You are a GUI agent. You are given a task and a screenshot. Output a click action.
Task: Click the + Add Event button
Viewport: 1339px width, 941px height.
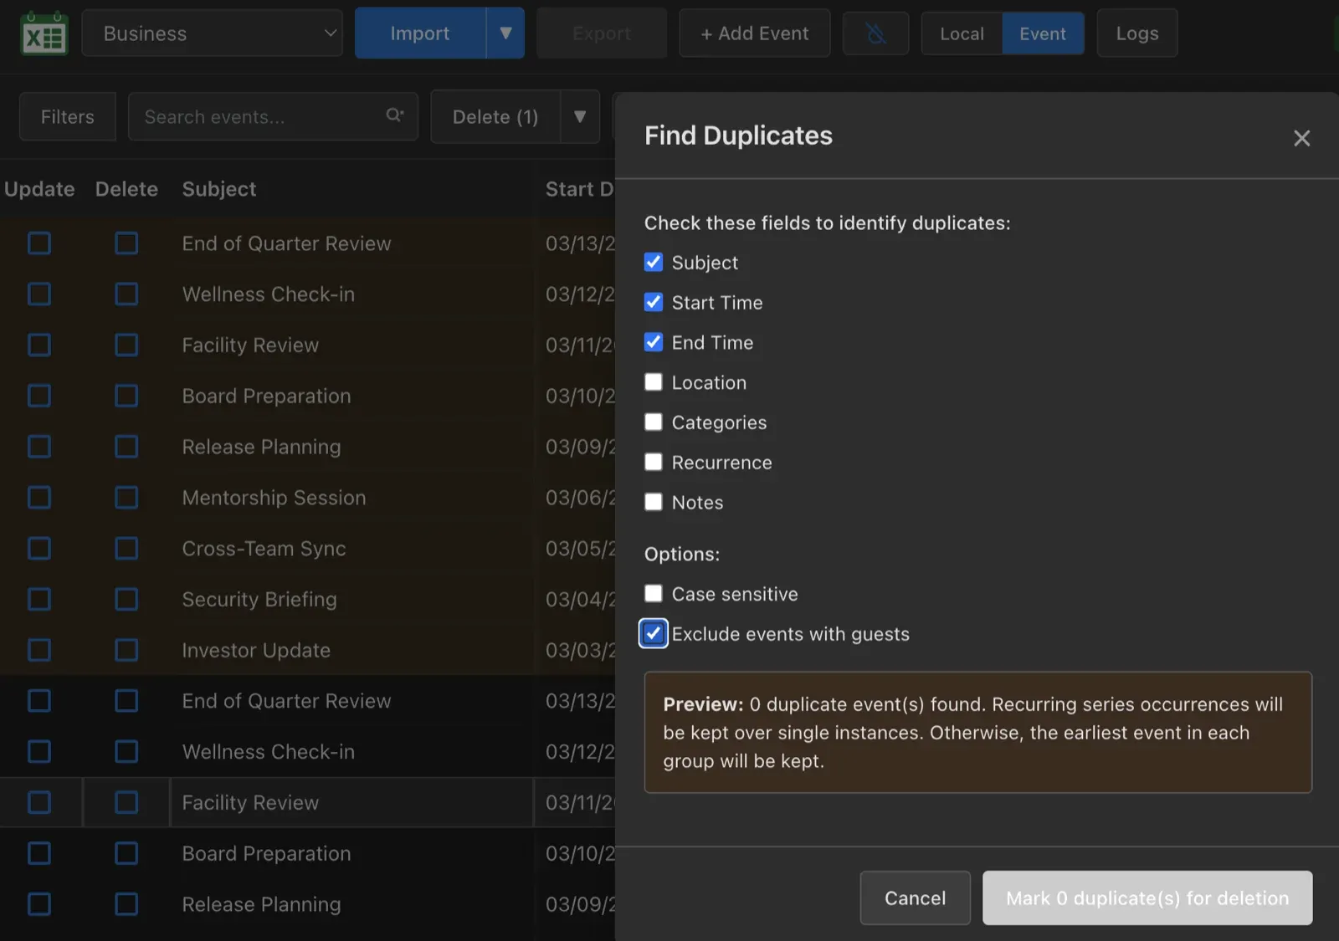click(755, 33)
